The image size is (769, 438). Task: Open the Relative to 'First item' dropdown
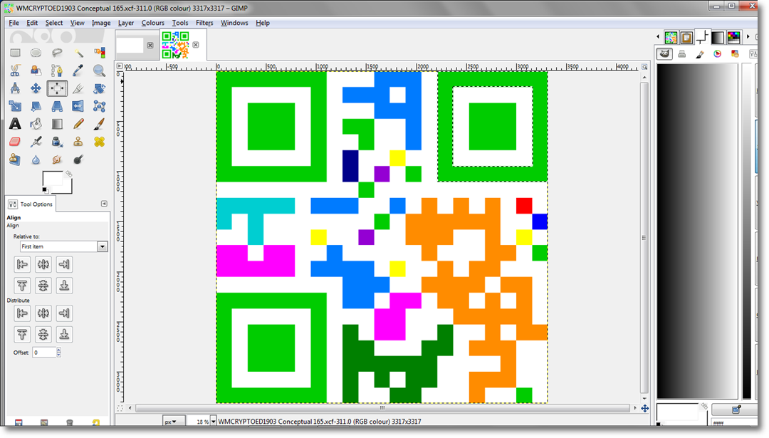click(x=64, y=246)
